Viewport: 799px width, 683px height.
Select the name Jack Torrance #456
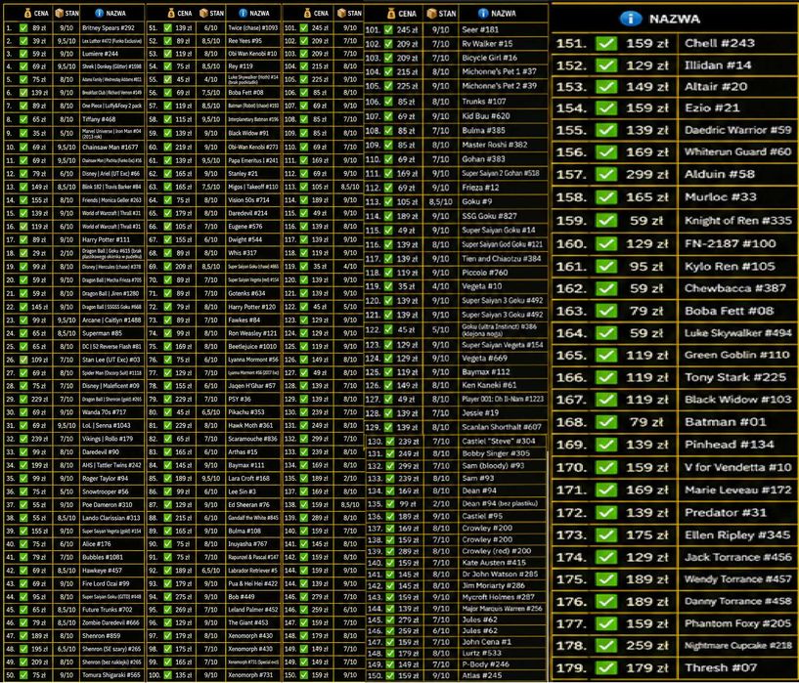737,557
